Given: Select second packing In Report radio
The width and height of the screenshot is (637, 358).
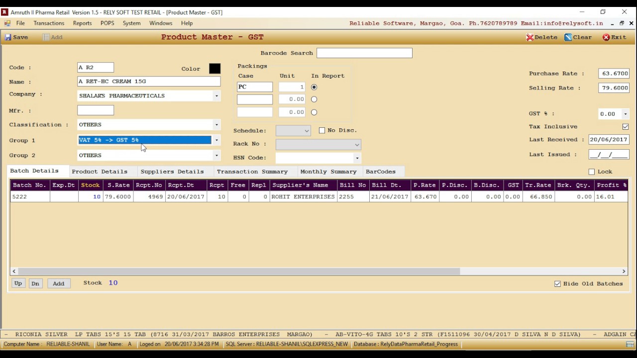Looking at the screenshot, I should pos(314,99).
